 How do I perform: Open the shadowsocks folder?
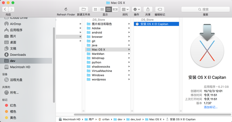point(108,67)
